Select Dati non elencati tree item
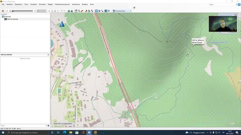The image size is (241, 135). click(x=11, y=19)
